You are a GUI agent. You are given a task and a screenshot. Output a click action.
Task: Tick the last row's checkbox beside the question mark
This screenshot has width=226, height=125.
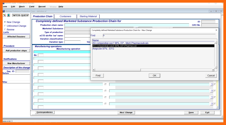click(x=215, y=104)
